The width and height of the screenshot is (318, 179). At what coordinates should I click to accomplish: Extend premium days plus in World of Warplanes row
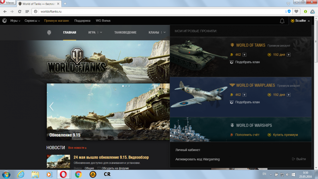(x=289, y=95)
